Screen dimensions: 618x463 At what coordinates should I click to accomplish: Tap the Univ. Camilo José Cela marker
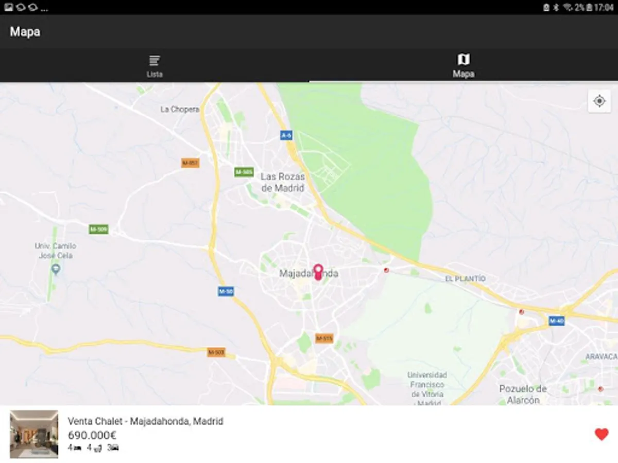[x=56, y=269]
